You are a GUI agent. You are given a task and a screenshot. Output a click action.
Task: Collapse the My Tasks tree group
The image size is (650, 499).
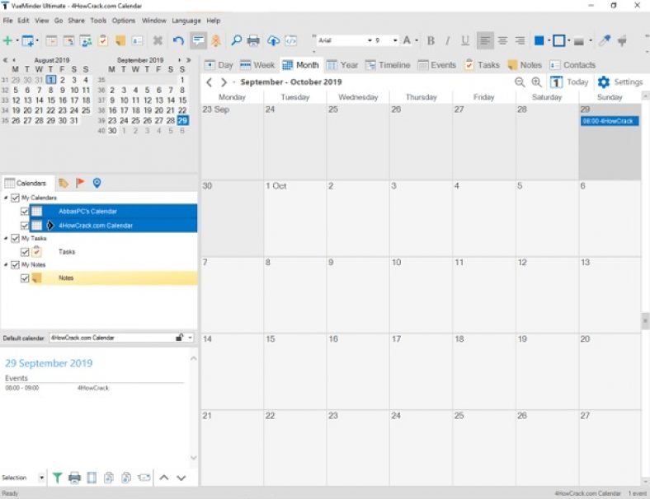pos(6,238)
